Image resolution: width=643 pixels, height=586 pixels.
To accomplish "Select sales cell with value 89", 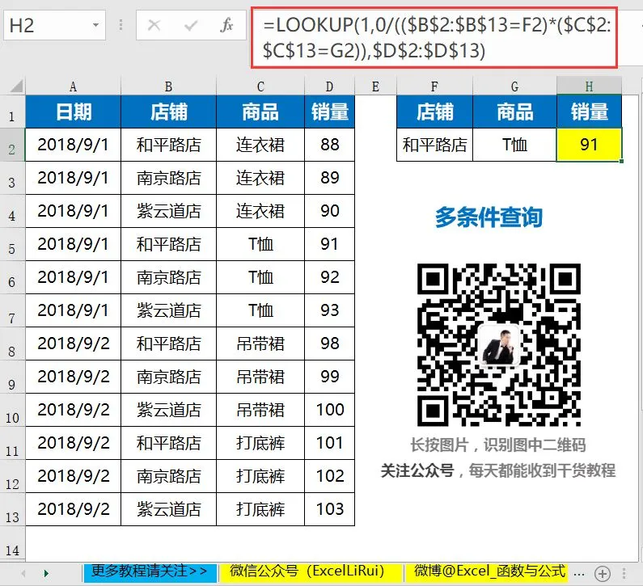I will 329,178.
